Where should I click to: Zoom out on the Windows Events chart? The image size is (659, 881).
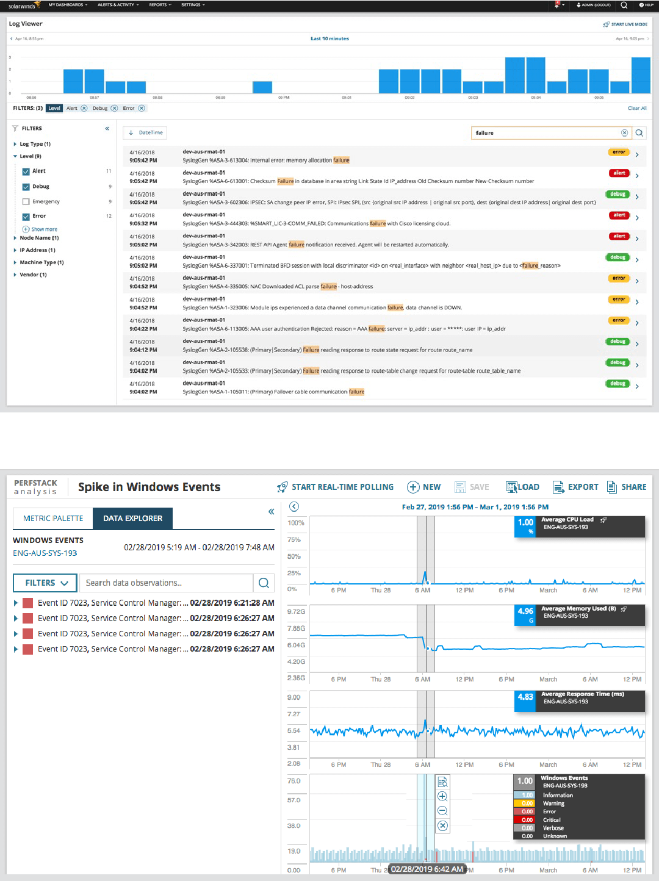[443, 811]
